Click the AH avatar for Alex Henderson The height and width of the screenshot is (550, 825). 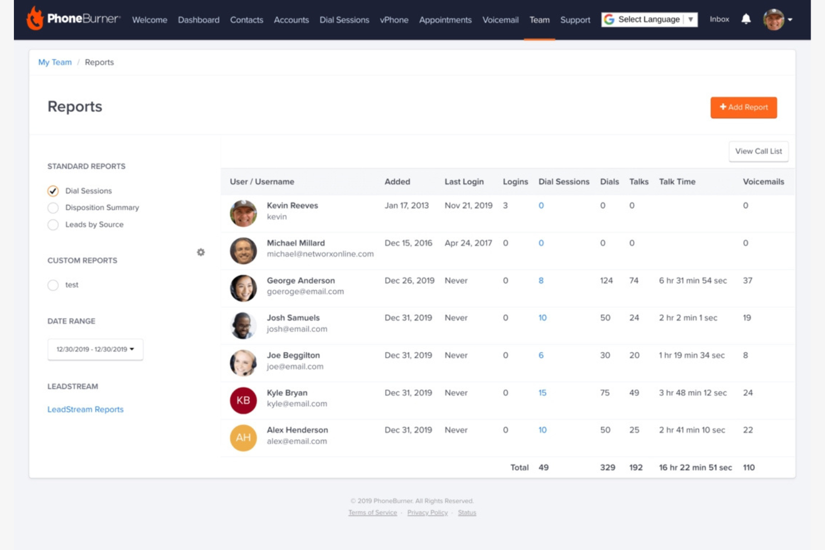(244, 437)
